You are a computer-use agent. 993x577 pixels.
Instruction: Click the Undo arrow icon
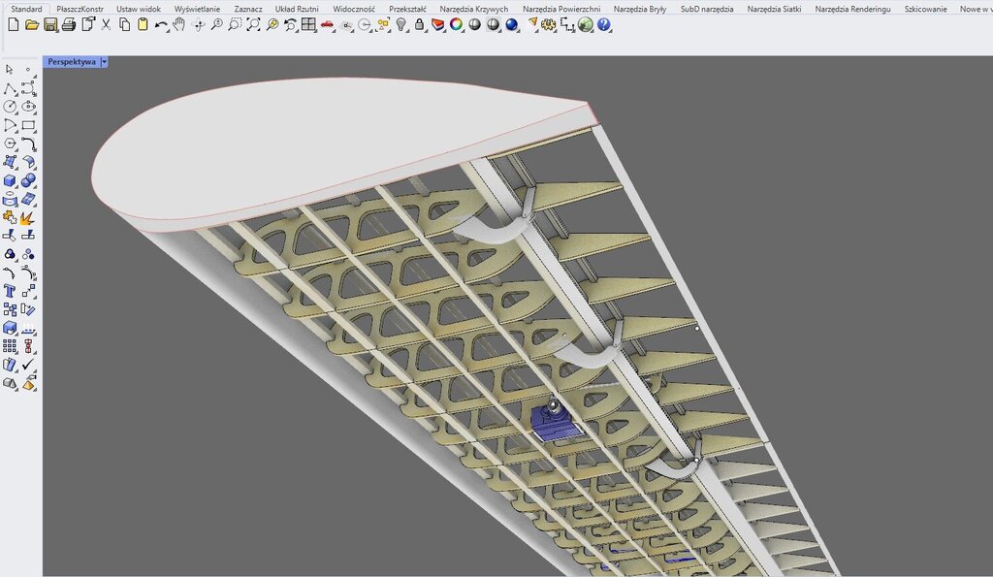click(x=161, y=24)
